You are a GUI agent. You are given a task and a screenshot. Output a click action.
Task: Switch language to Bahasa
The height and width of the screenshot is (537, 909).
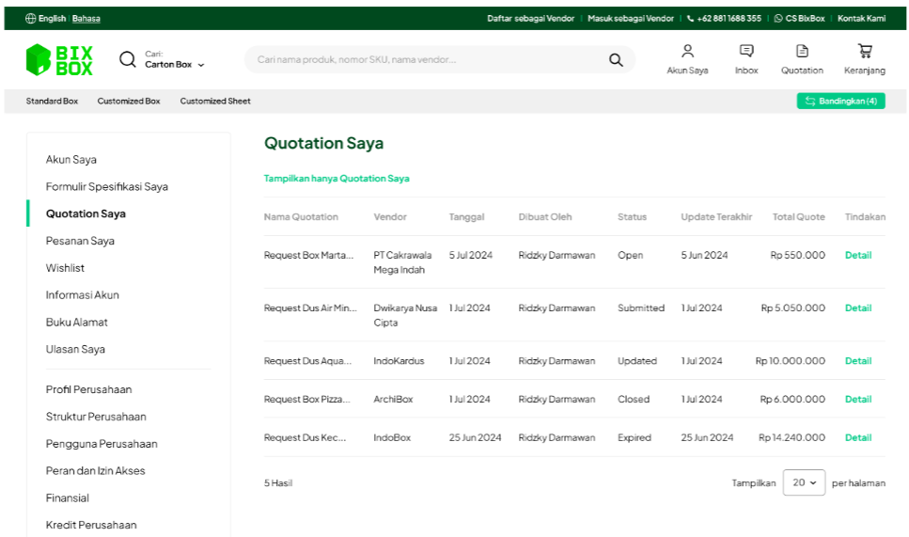(x=86, y=19)
